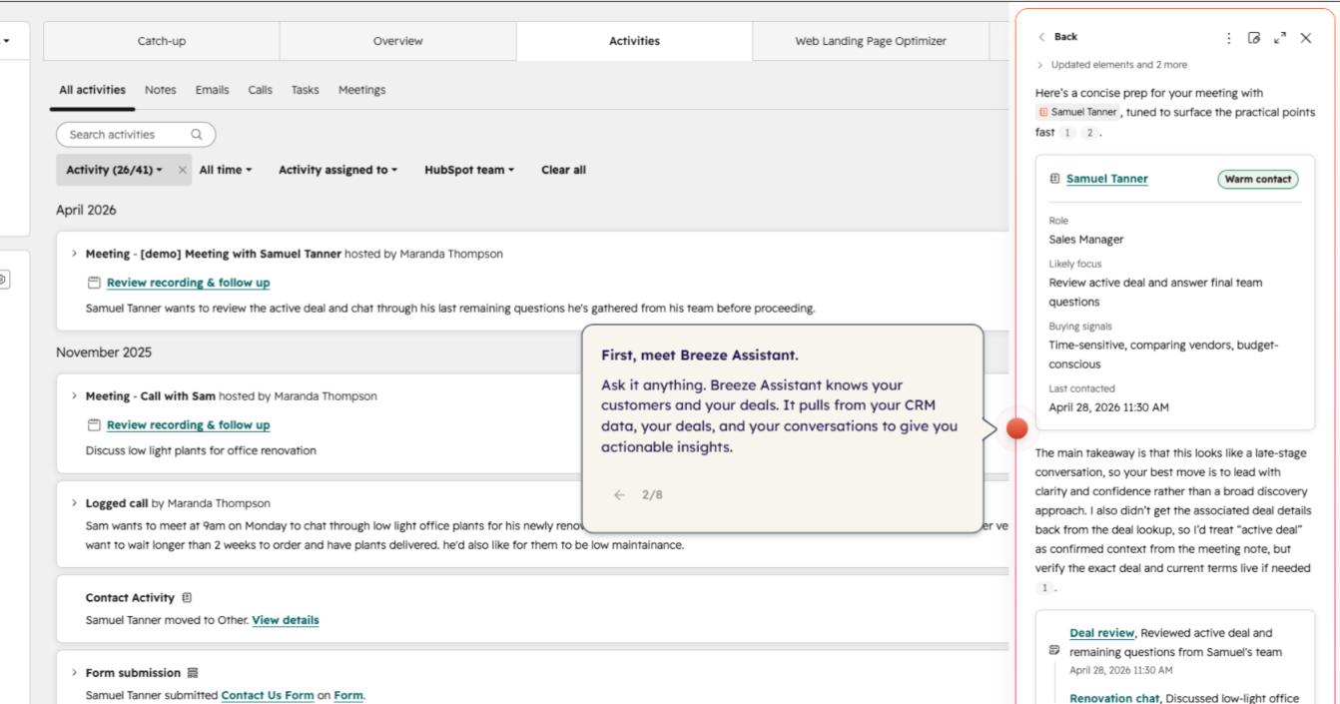Screen dimensions: 1340x704
Task: Click the Warm contact badge
Action: 1258,180
